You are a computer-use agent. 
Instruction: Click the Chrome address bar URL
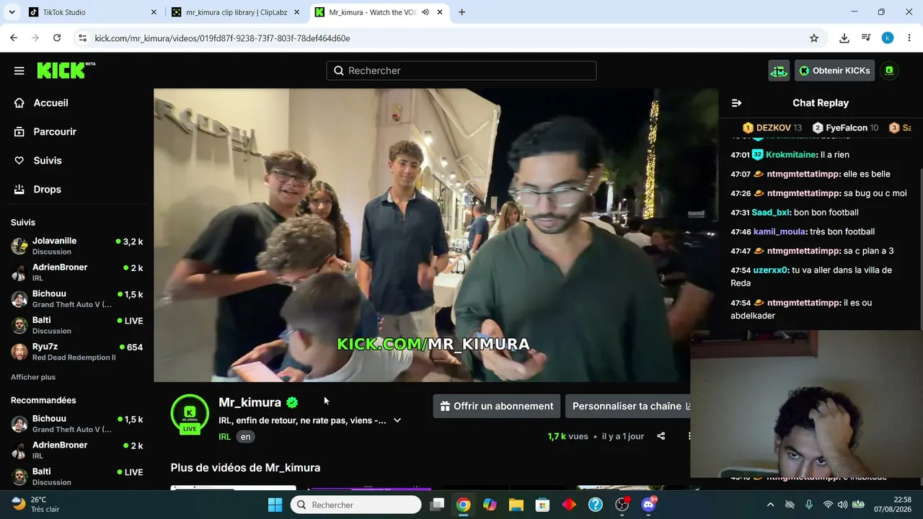[222, 38]
